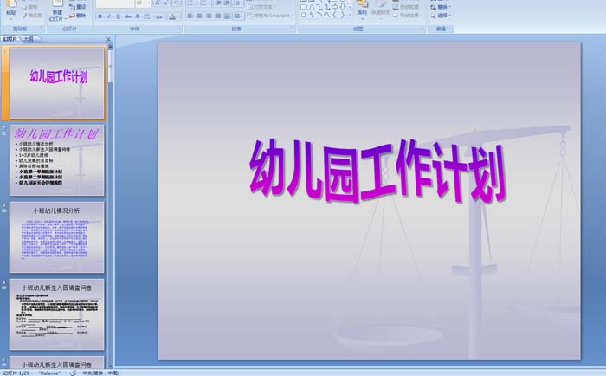Select the Format Painter (格式刷) tool
Screen dimensions: 606x376
coord(32,16)
